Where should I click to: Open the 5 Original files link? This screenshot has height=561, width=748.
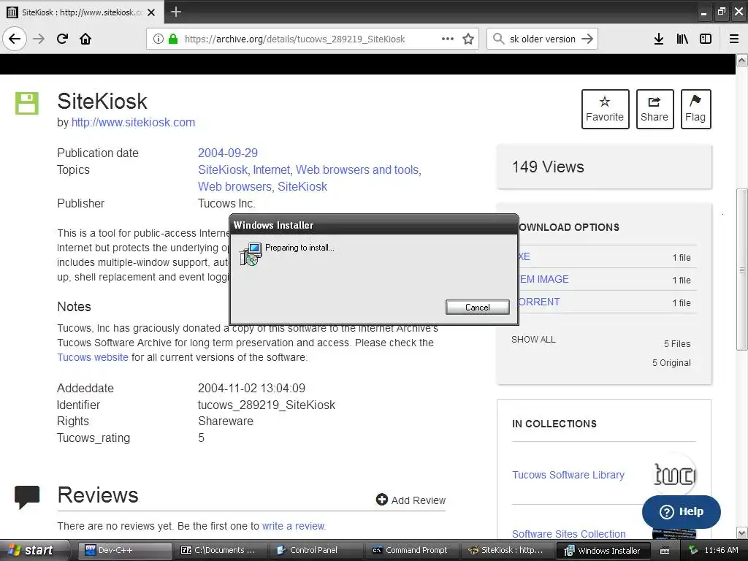tap(671, 363)
